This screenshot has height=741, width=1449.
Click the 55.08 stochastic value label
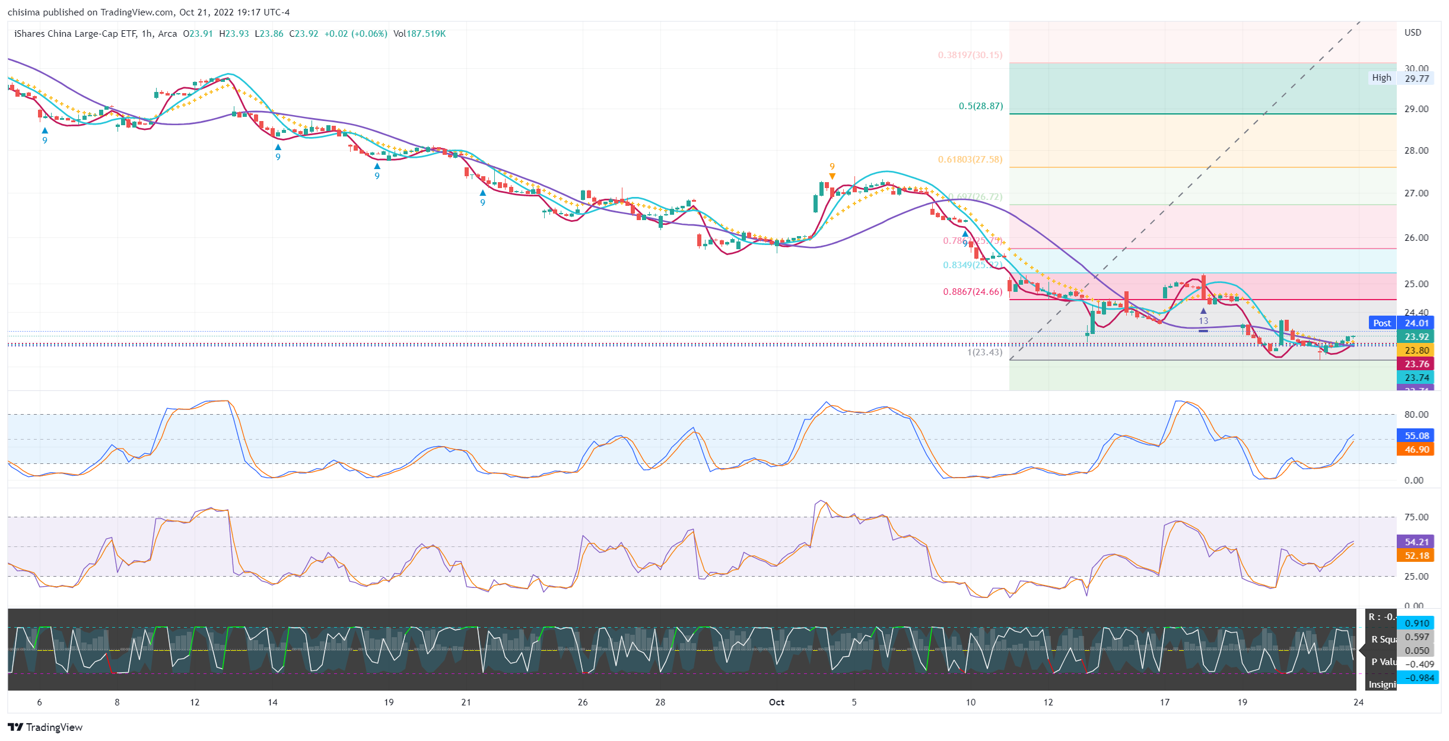(x=1416, y=436)
